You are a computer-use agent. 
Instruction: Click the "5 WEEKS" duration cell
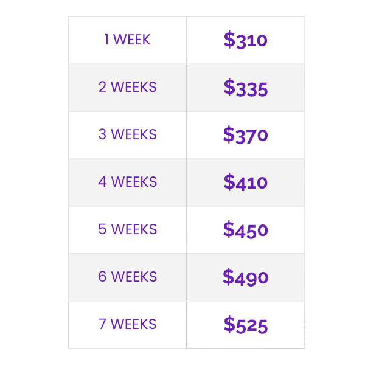pos(127,229)
